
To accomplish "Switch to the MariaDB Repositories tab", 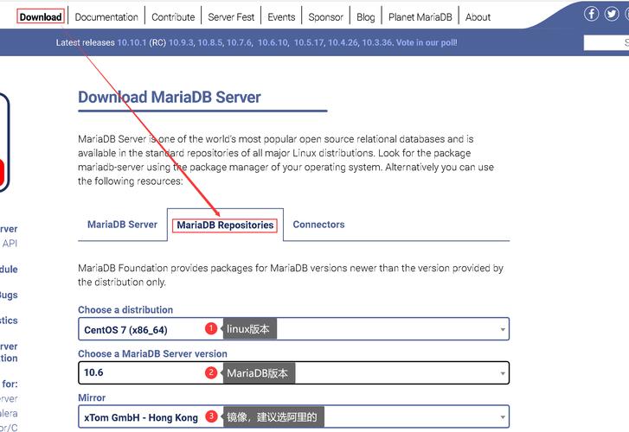I will pos(225,225).
